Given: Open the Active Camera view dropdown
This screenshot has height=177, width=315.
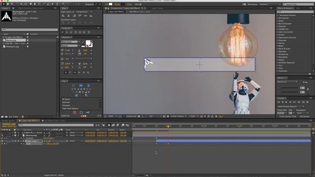Looking at the screenshot, I should click(179, 116).
